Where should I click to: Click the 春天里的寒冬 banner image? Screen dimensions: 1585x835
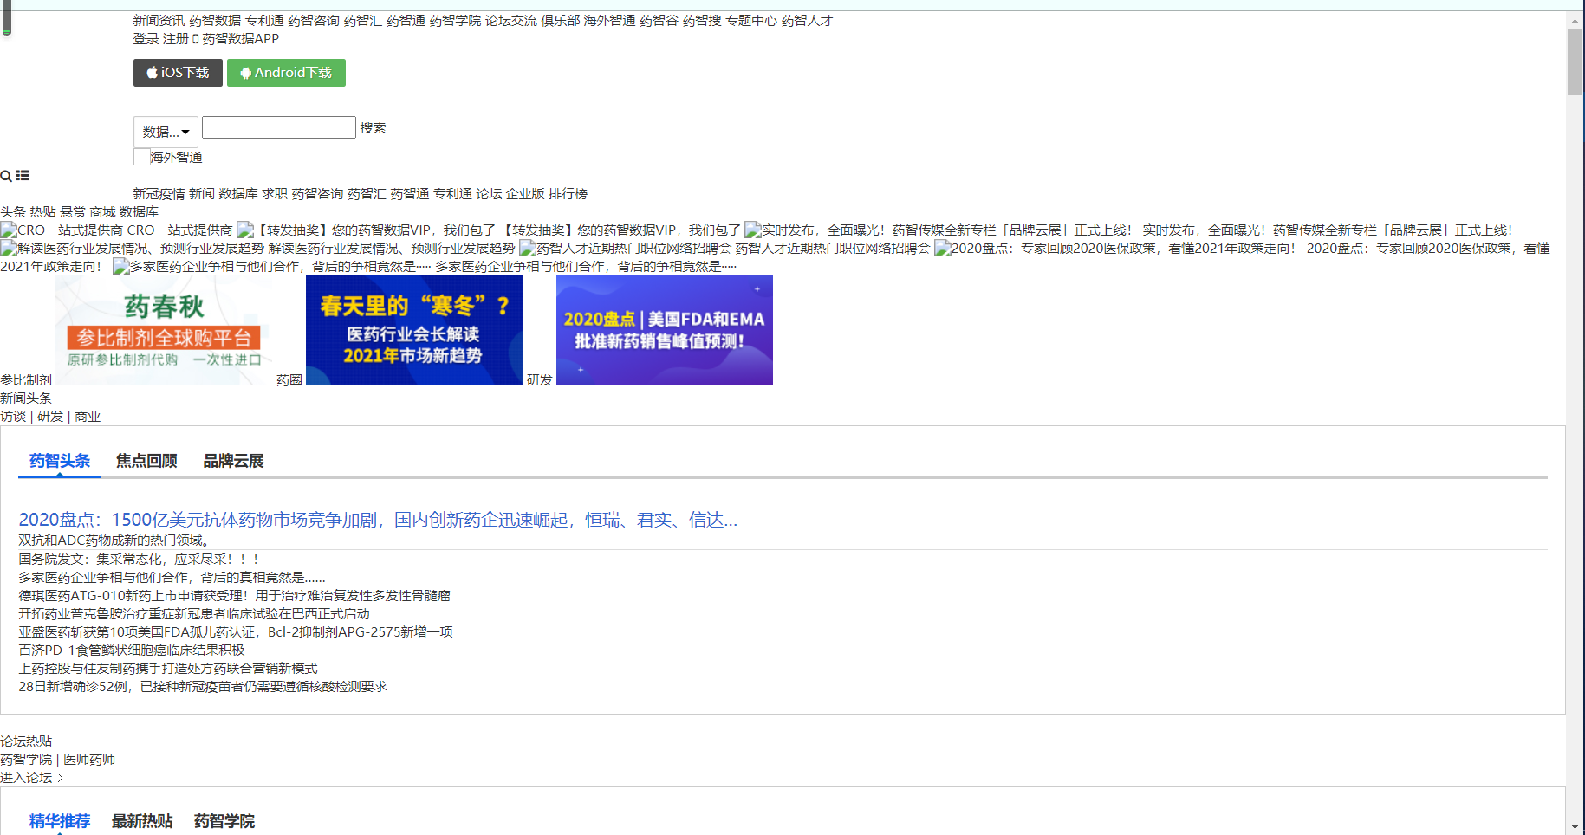414,330
